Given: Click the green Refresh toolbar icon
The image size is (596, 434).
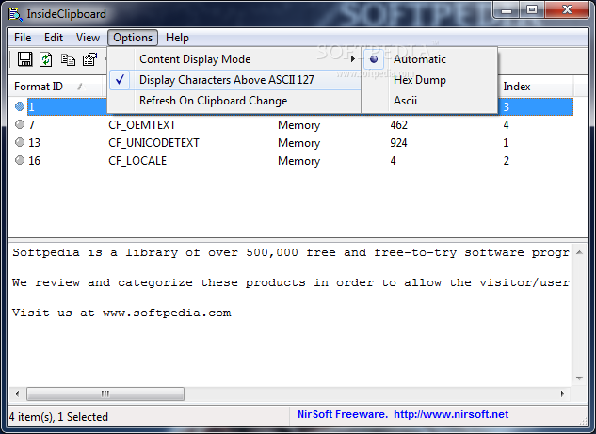Looking at the screenshot, I should point(46,59).
